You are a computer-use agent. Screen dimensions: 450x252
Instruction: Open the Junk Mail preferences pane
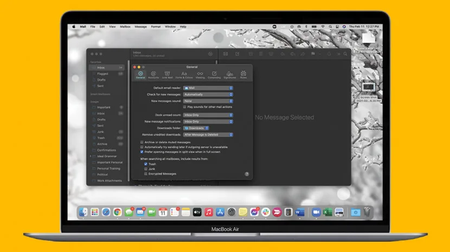click(167, 75)
